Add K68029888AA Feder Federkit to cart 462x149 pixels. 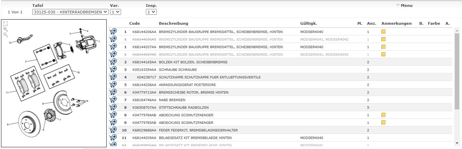point(113,130)
